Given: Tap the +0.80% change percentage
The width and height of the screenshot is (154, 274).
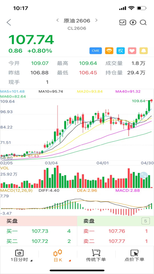Looking at the screenshot, I should pos(40,51).
